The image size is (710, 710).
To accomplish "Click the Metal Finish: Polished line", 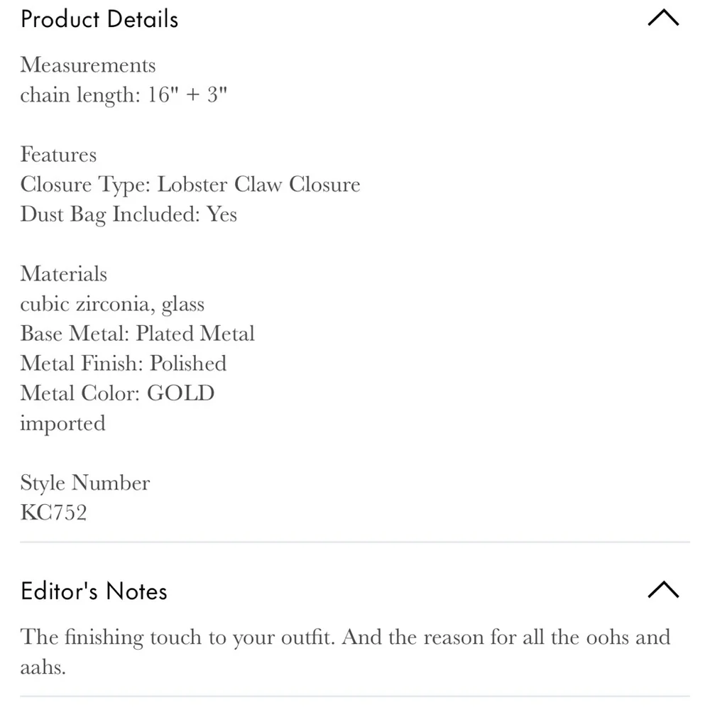I will click(124, 364).
